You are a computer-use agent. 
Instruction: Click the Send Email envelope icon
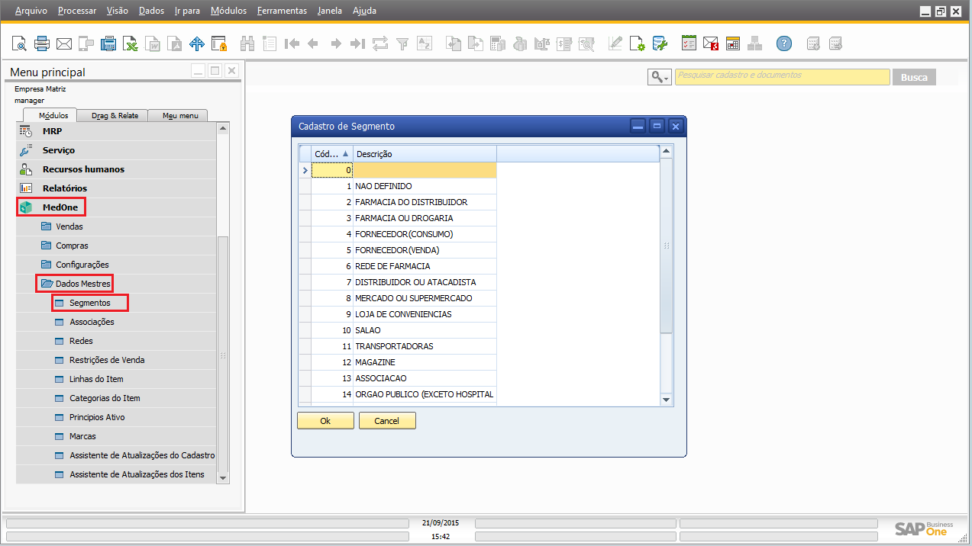(64, 43)
